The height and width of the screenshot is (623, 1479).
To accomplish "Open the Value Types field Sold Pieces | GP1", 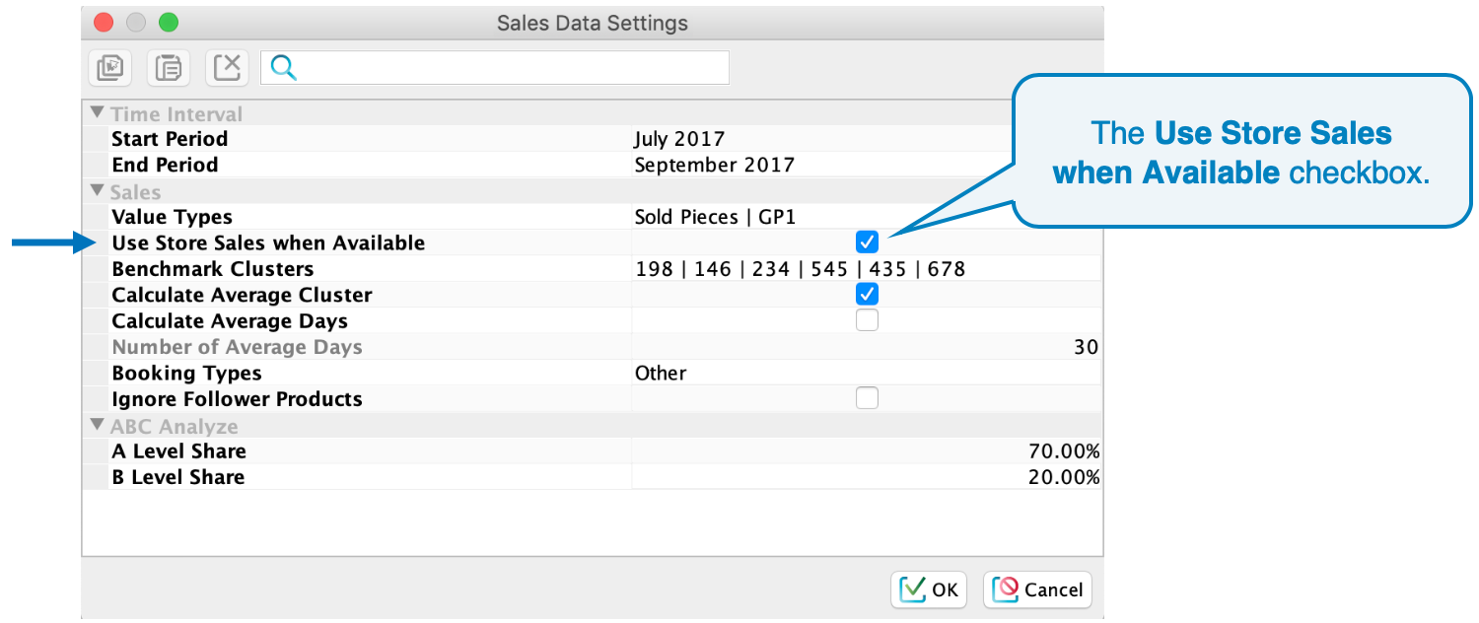I will pyautogui.click(x=716, y=217).
